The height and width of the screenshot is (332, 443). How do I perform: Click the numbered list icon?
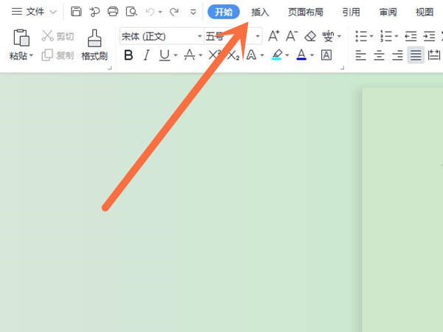coord(386,36)
